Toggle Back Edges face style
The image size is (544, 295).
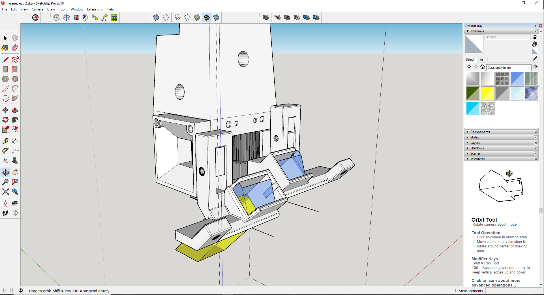coord(166,18)
